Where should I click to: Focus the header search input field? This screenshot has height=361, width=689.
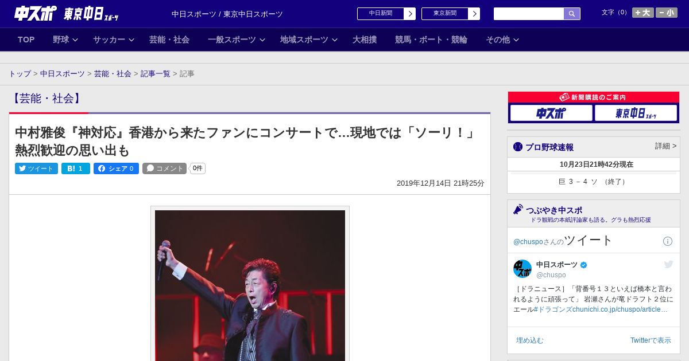[529, 14]
